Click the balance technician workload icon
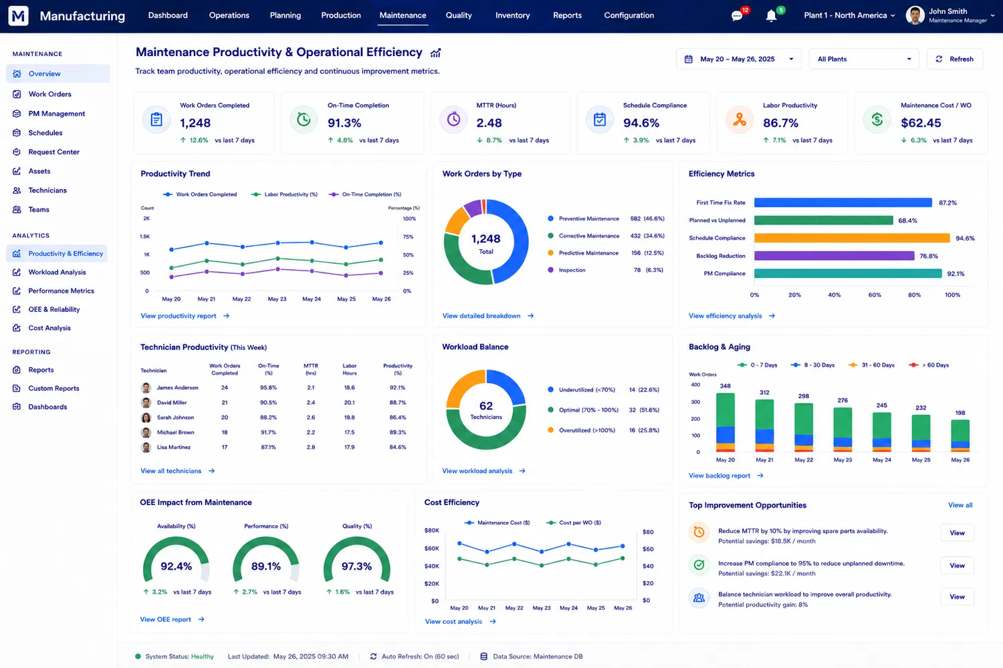 (699, 598)
